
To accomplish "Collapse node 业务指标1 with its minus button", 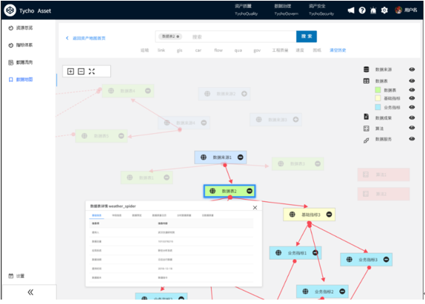I will point(315,252).
